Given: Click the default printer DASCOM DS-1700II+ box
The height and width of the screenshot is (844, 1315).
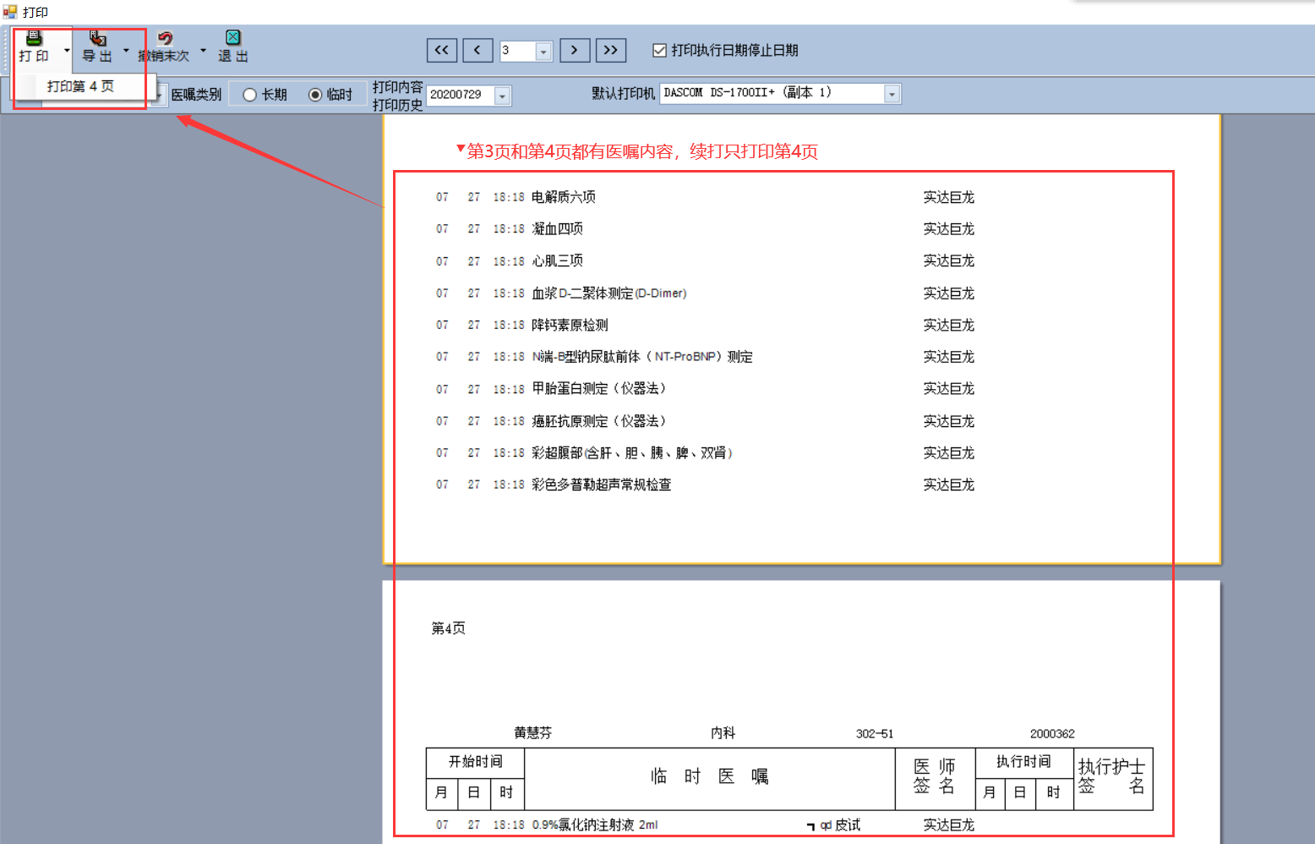Looking at the screenshot, I should (772, 93).
